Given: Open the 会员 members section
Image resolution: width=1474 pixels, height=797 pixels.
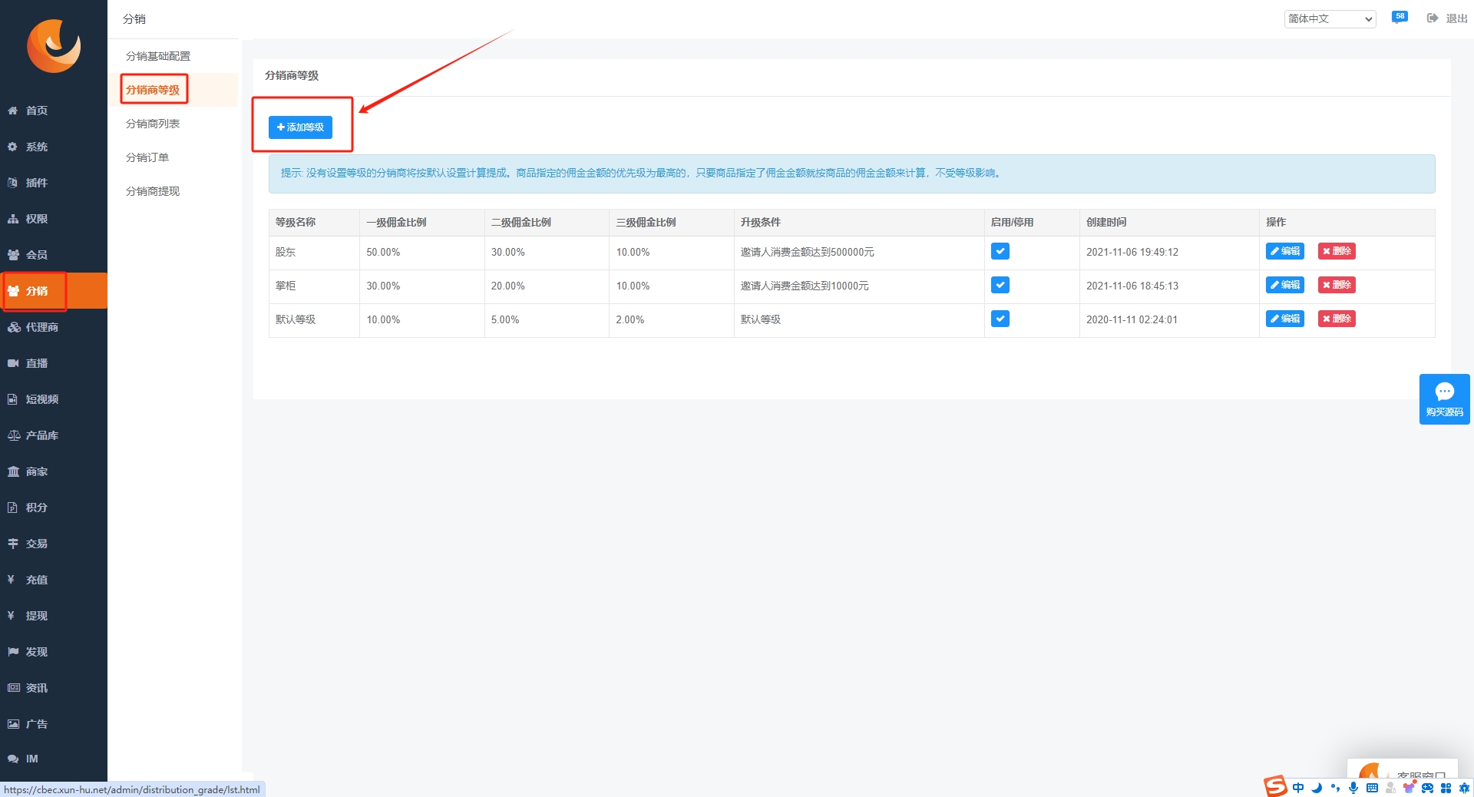Looking at the screenshot, I should tap(54, 255).
